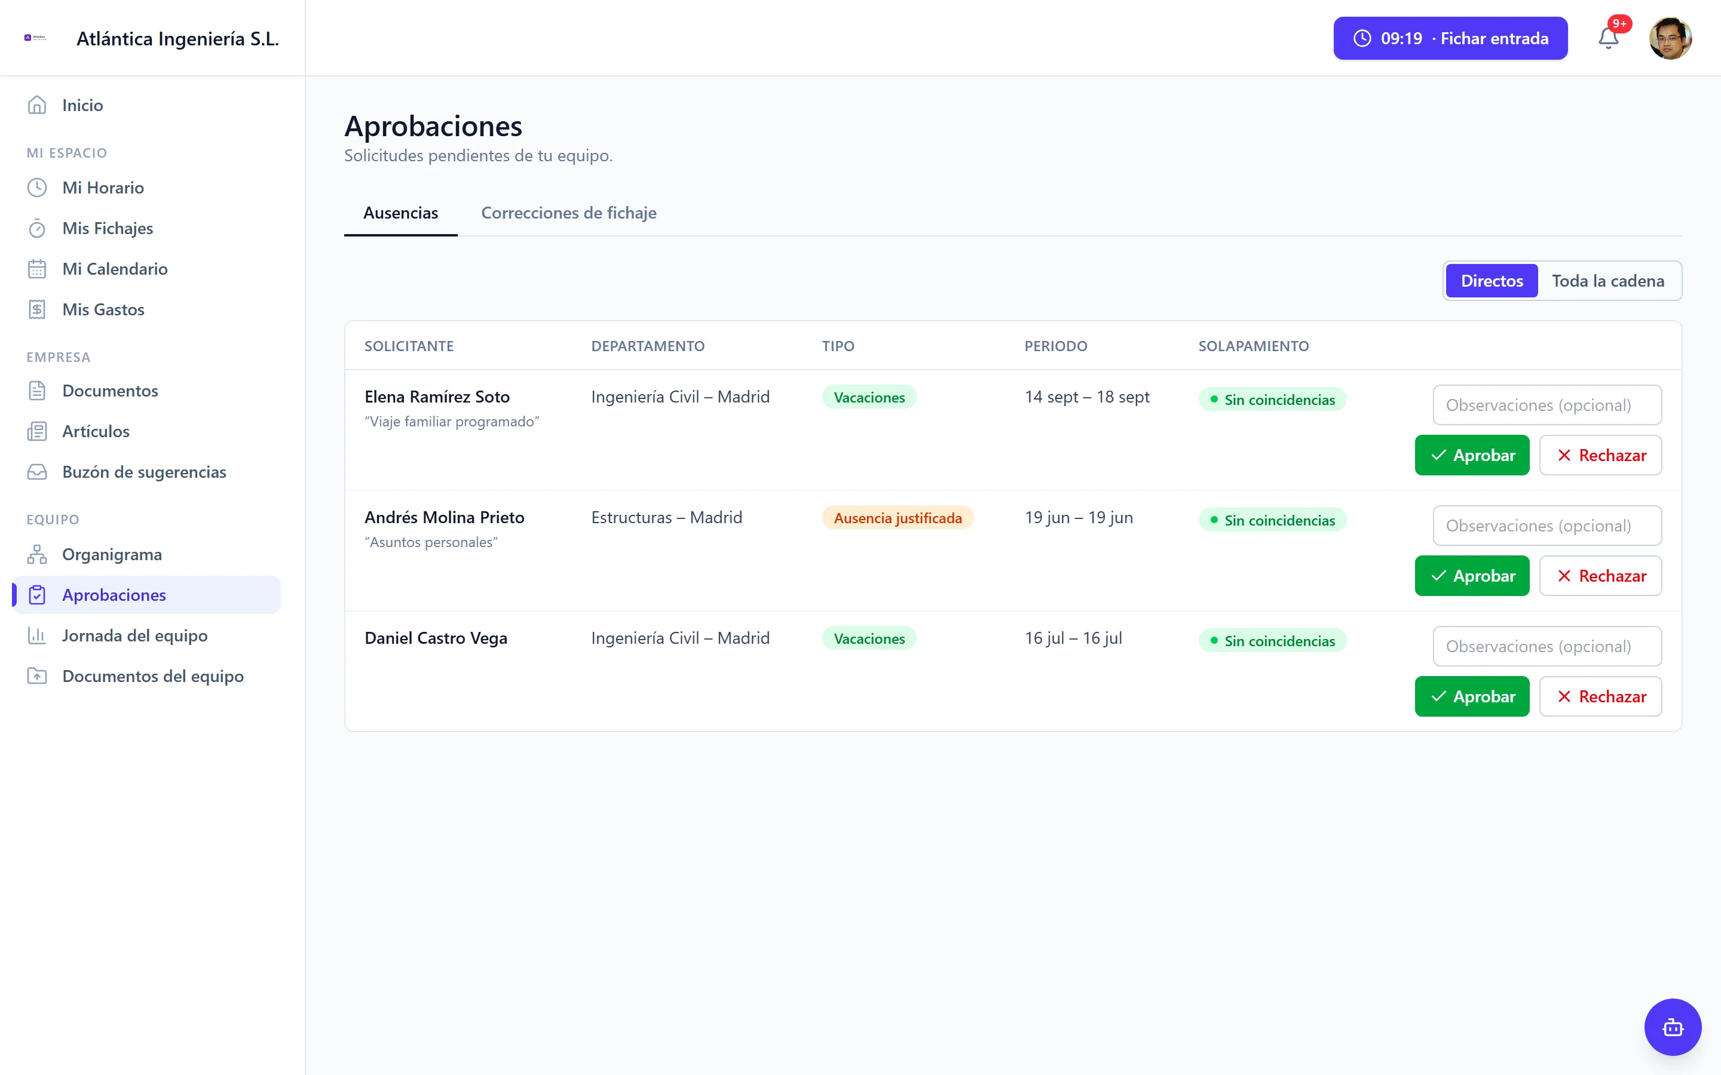The width and height of the screenshot is (1721, 1075).
Task: Select the Directos filter toggle
Action: (x=1492, y=281)
